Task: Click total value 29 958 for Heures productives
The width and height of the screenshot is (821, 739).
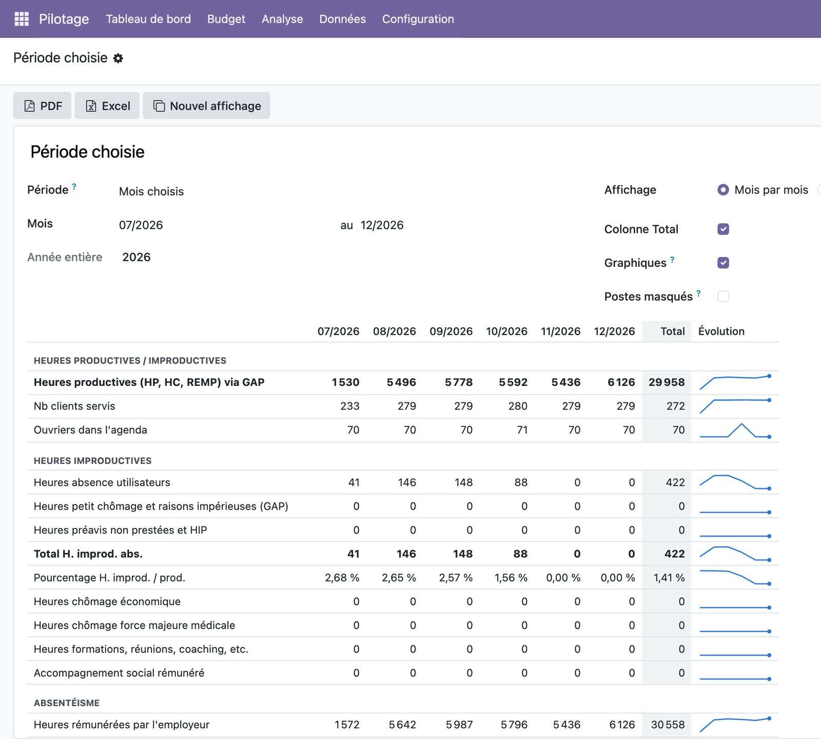Action: tap(667, 382)
